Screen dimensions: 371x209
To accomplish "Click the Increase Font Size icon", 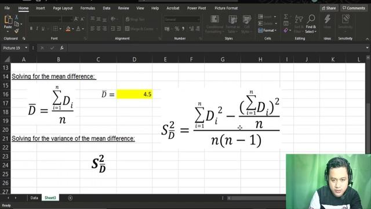I will [x=76, y=19].
